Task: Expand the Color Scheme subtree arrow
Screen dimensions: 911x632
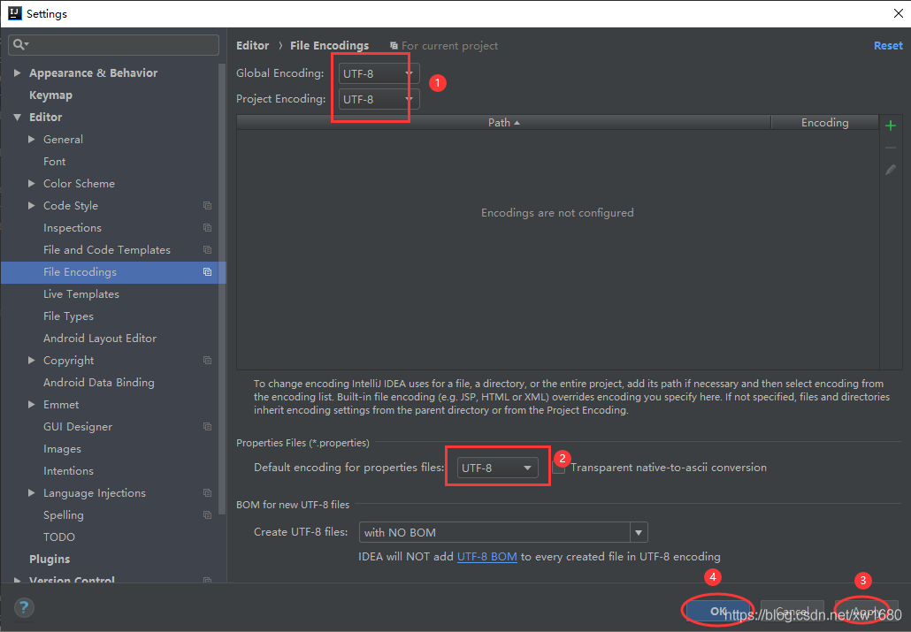Action: 31,183
